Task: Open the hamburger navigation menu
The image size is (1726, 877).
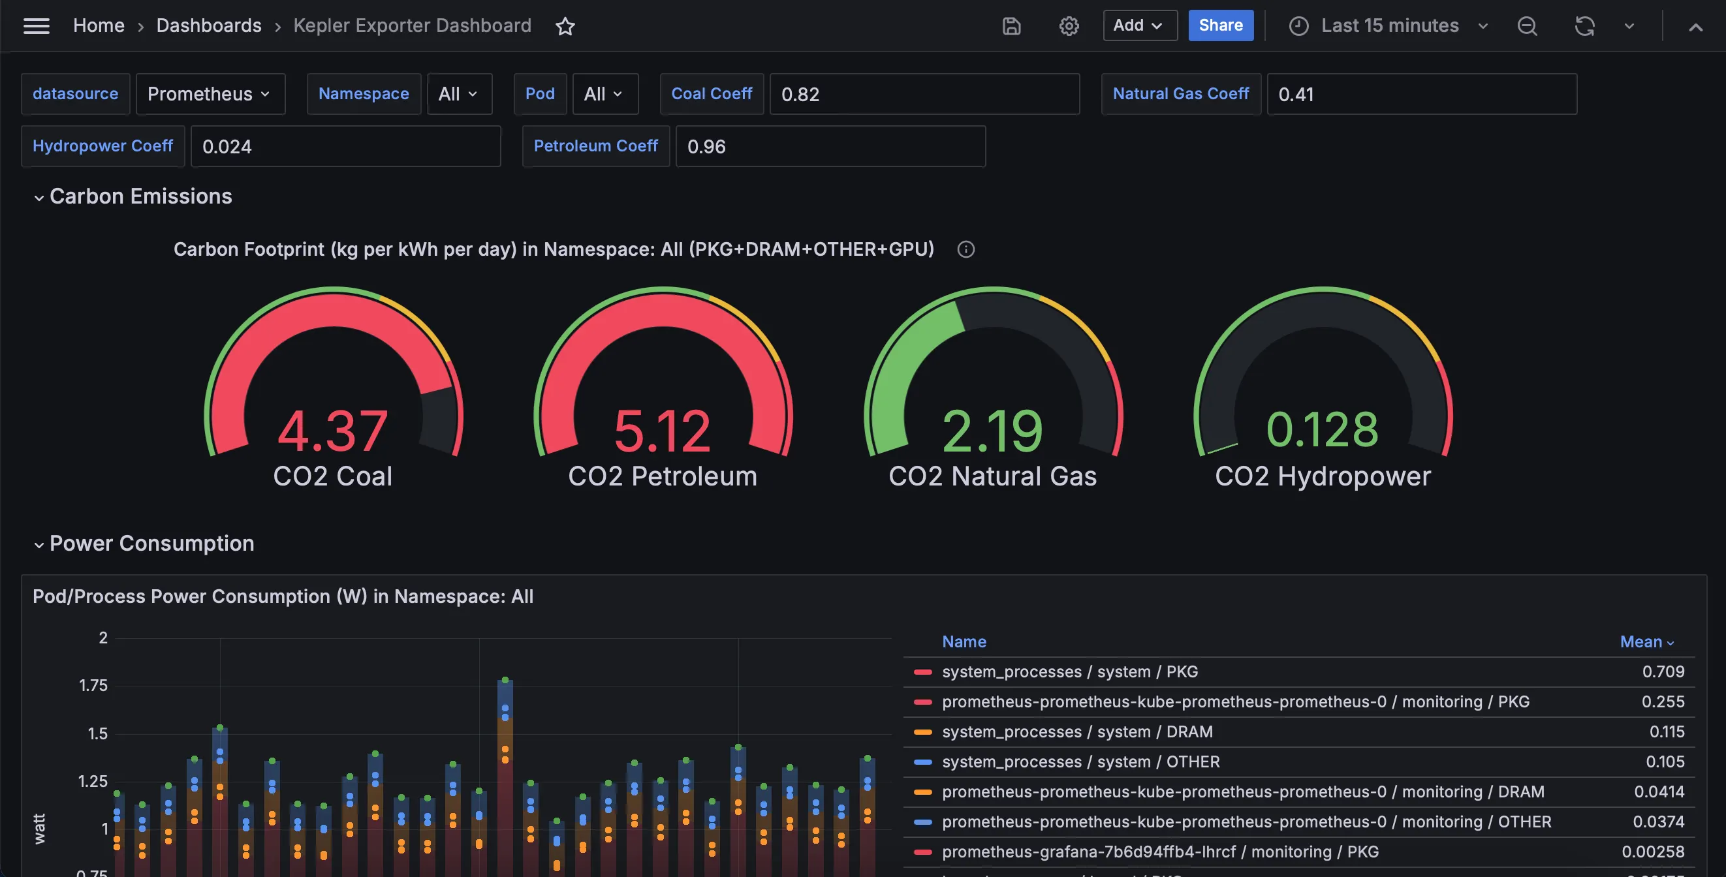Action: click(36, 26)
